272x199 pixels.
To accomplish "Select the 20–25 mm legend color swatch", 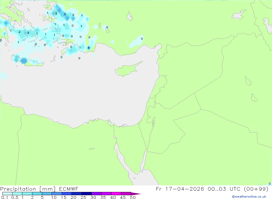I will point(76,194).
